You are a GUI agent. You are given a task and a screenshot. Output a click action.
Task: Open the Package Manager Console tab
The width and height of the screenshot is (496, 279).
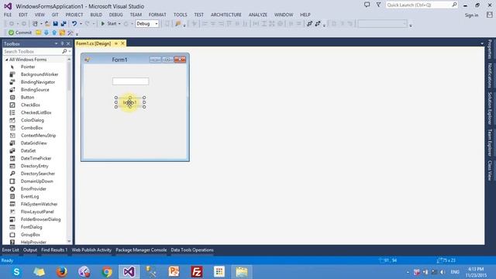[x=141, y=250]
